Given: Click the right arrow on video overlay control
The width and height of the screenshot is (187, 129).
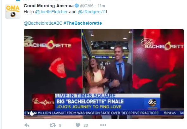Looking at the screenshot, I should (35, 113).
